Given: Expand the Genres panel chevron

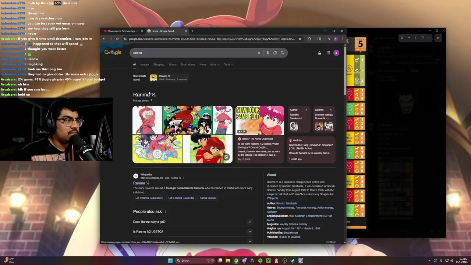Looking at the screenshot, I should click(x=331, y=110).
